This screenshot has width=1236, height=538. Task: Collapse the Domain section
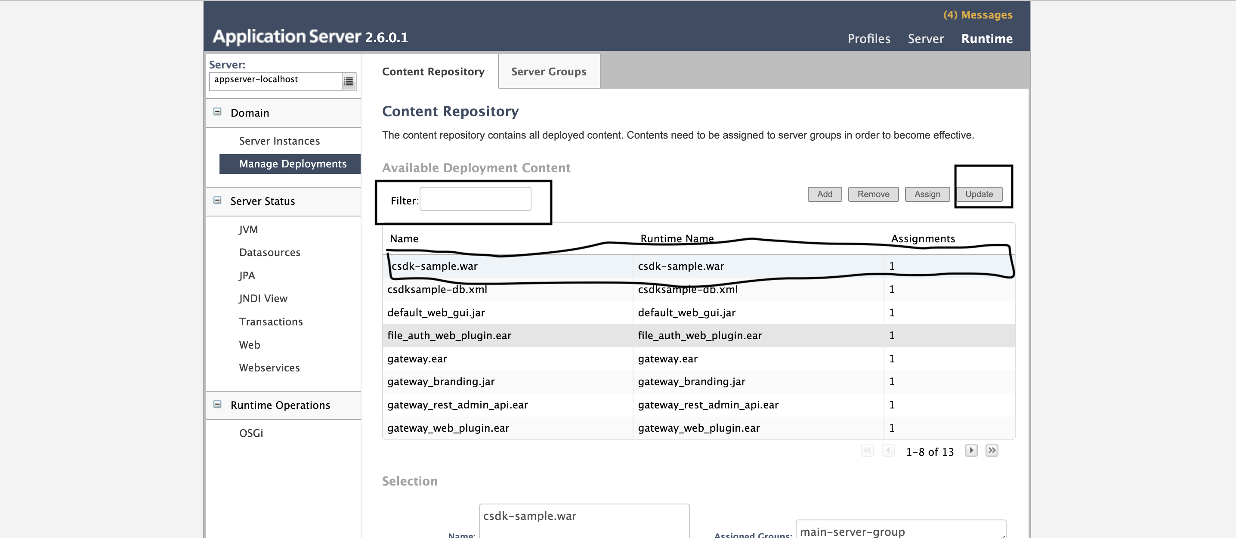click(217, 112)
